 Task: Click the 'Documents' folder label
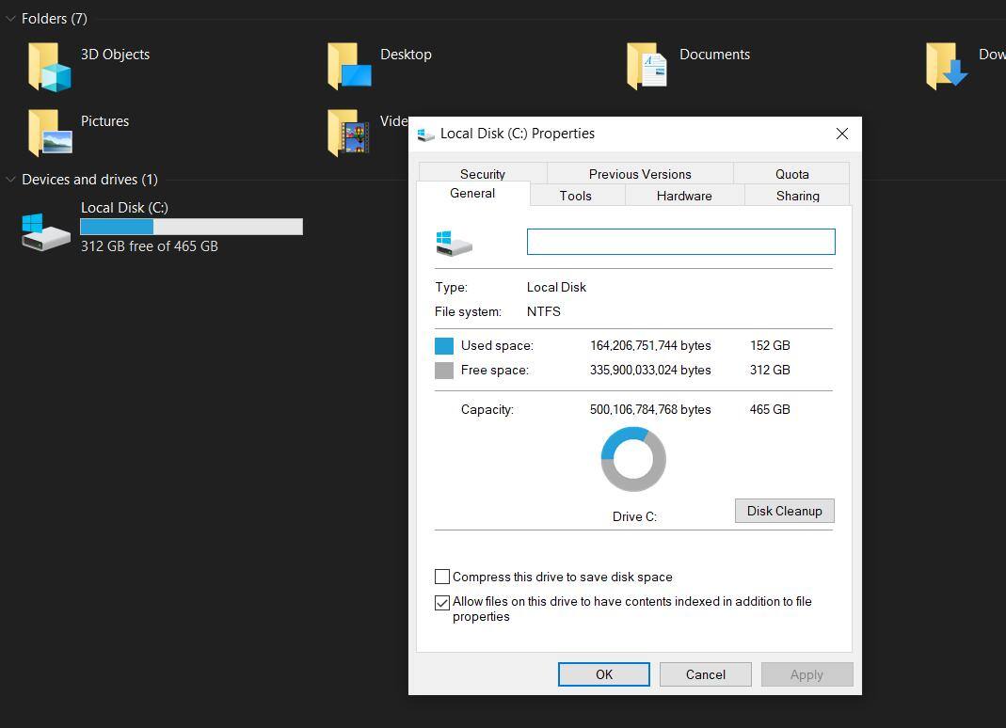tap(714, 55)
